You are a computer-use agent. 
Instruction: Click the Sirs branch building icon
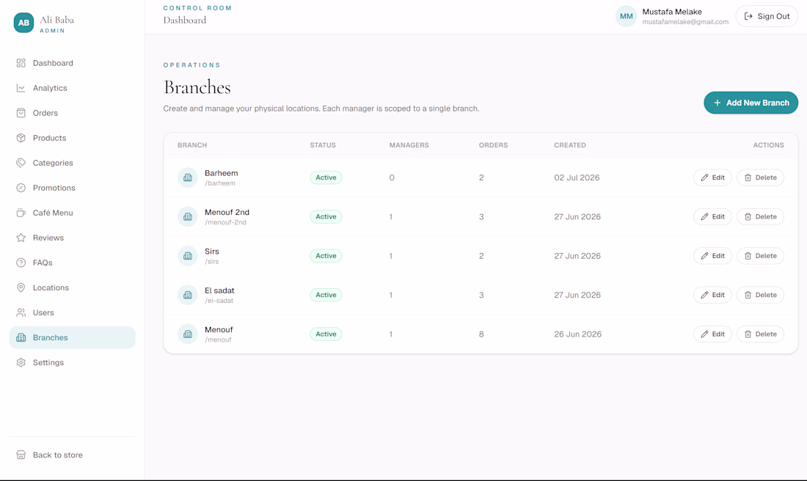pos(187,256)
